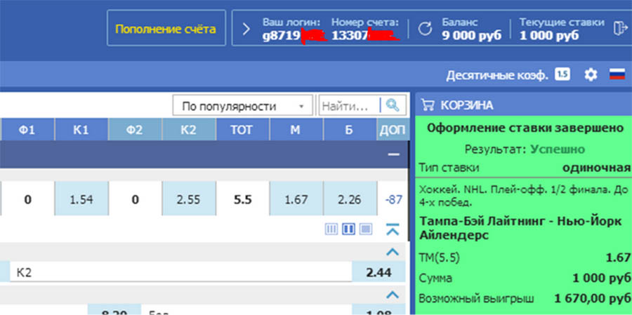The image size is (632, 315).
Task: Click the Корзина shopping cart icon
Action: click(427, 105)
